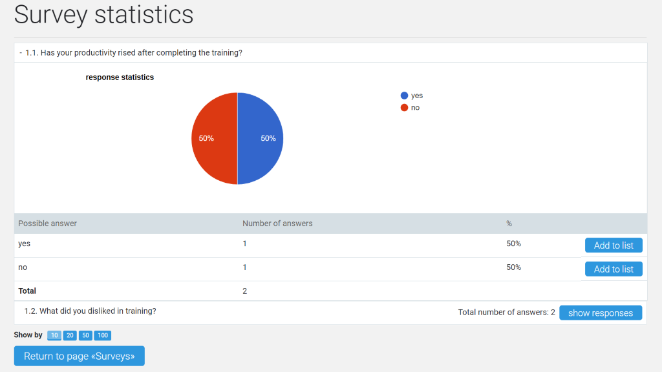Click the no legend label
662x372 pixels.
[416, 108]
